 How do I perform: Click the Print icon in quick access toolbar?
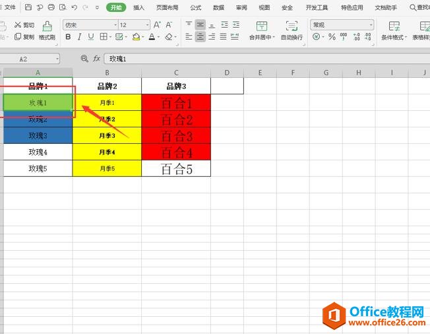pyautogui.click(x=51, y=7)
